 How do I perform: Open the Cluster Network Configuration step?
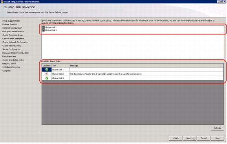(x=15, y=42)
